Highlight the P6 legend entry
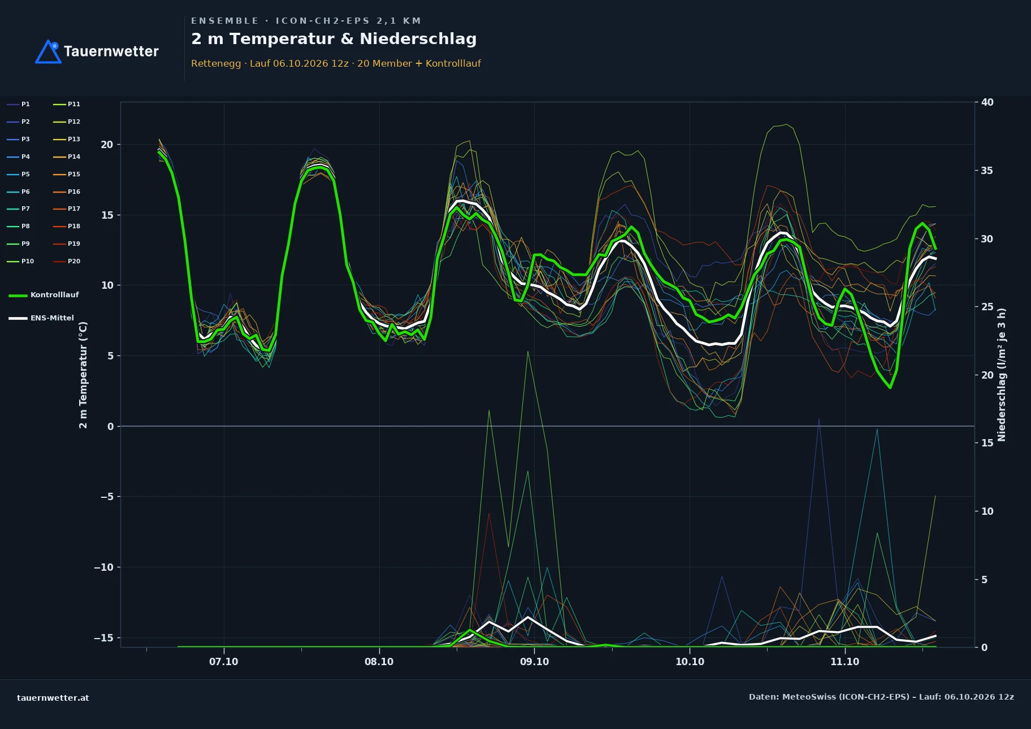The width and height of the screenshot is (1031, 729). coord(18,192)
